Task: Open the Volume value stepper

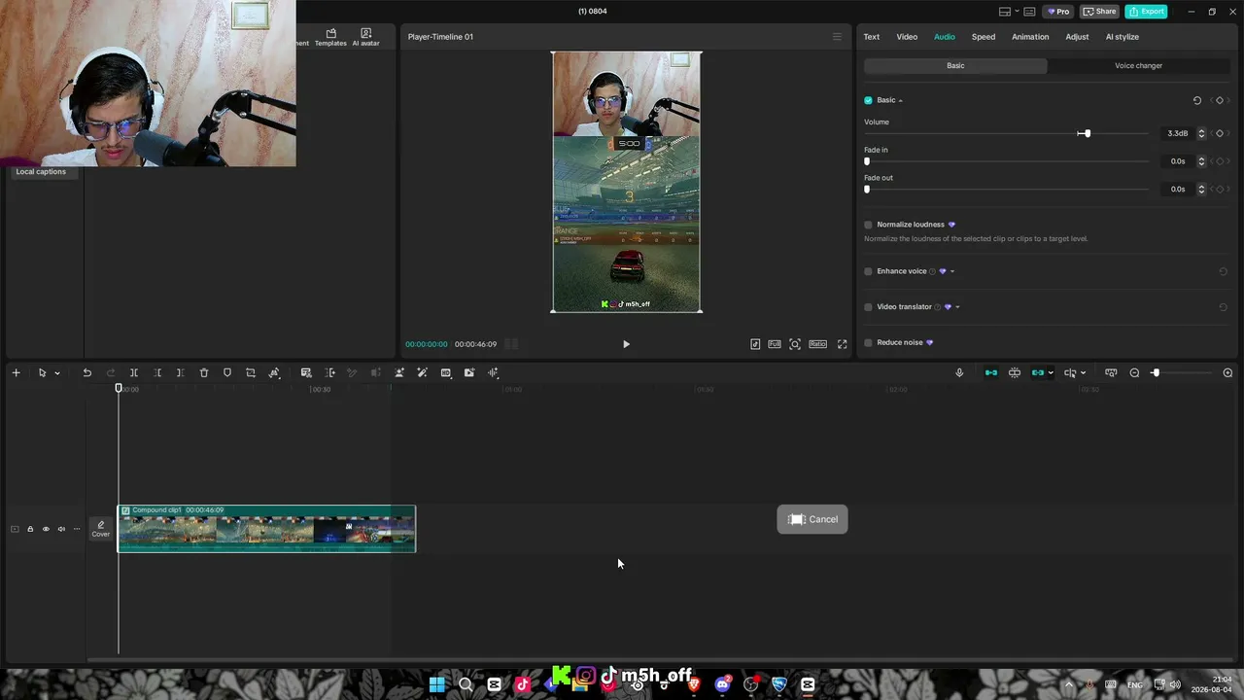Action: coord(1201,133)
